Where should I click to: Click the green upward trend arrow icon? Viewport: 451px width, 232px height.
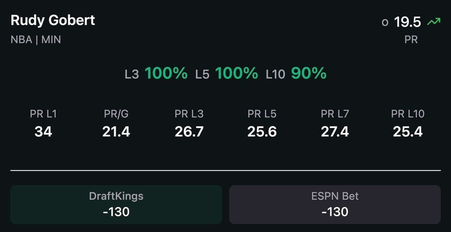click(x=434, y=22)
